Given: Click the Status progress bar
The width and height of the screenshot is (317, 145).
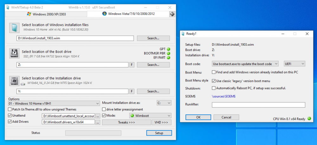Looking at the screenshot, I should click(93, 133).
